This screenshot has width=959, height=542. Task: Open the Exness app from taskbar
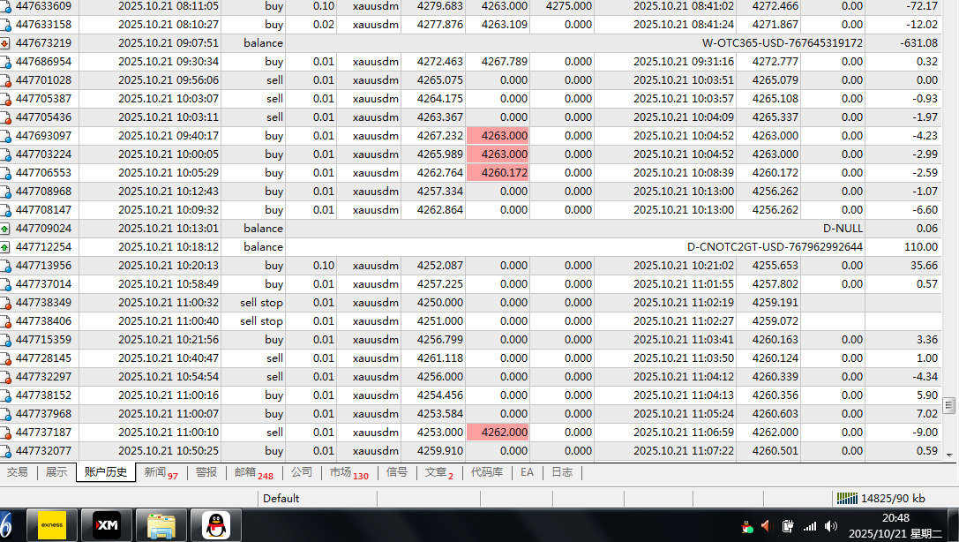(52, 525)
